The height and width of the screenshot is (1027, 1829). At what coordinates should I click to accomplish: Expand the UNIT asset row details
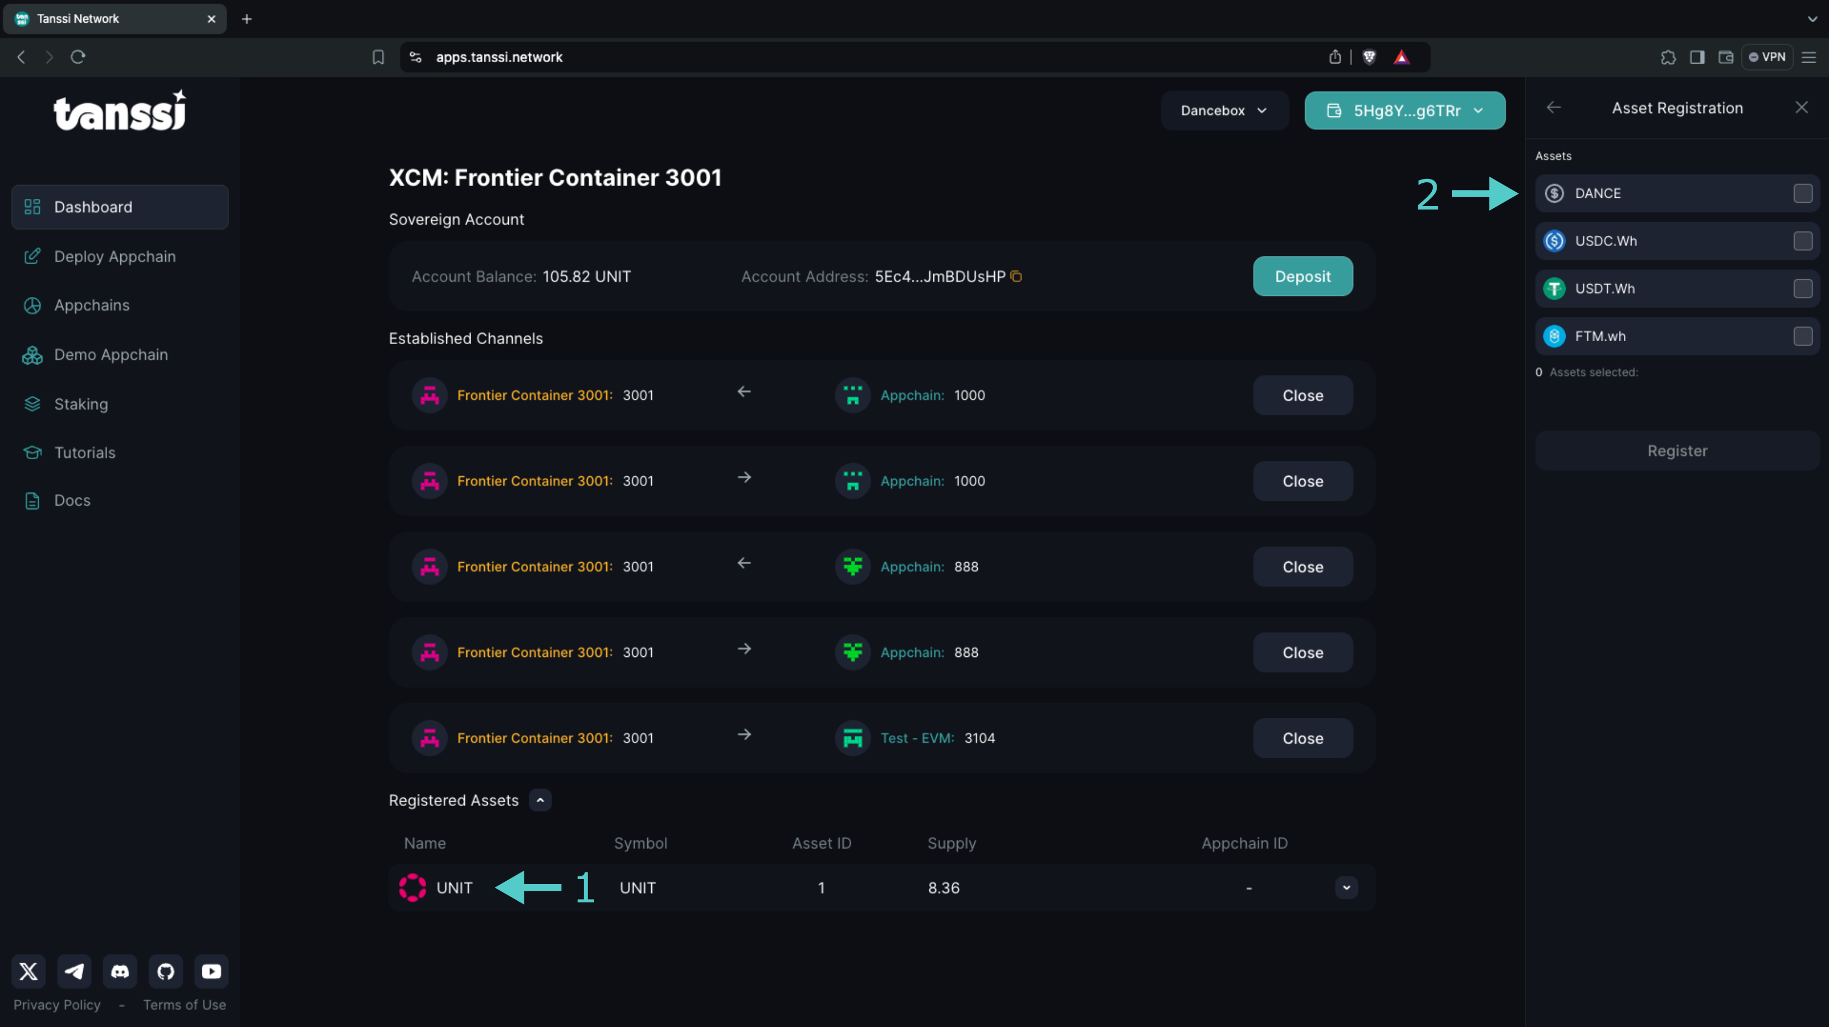pyautogui.click(x=1346, y=887)
